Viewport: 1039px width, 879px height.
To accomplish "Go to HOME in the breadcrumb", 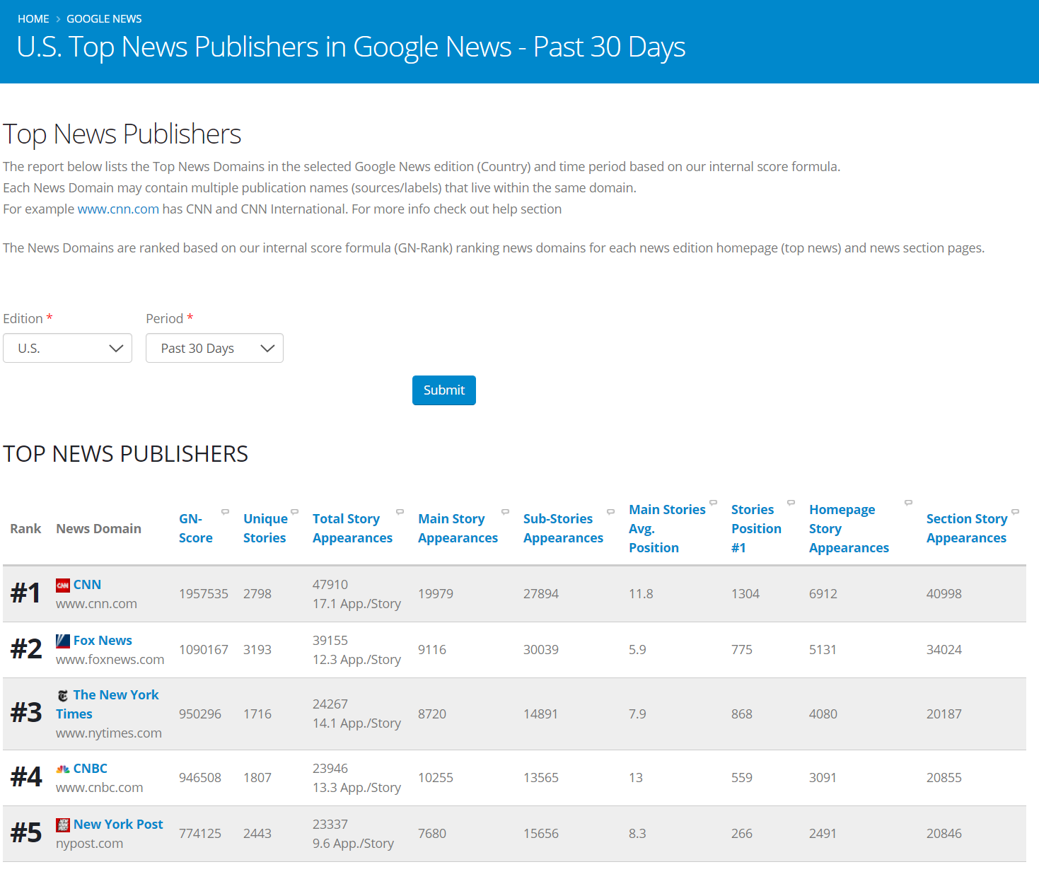I will (33, 19).
